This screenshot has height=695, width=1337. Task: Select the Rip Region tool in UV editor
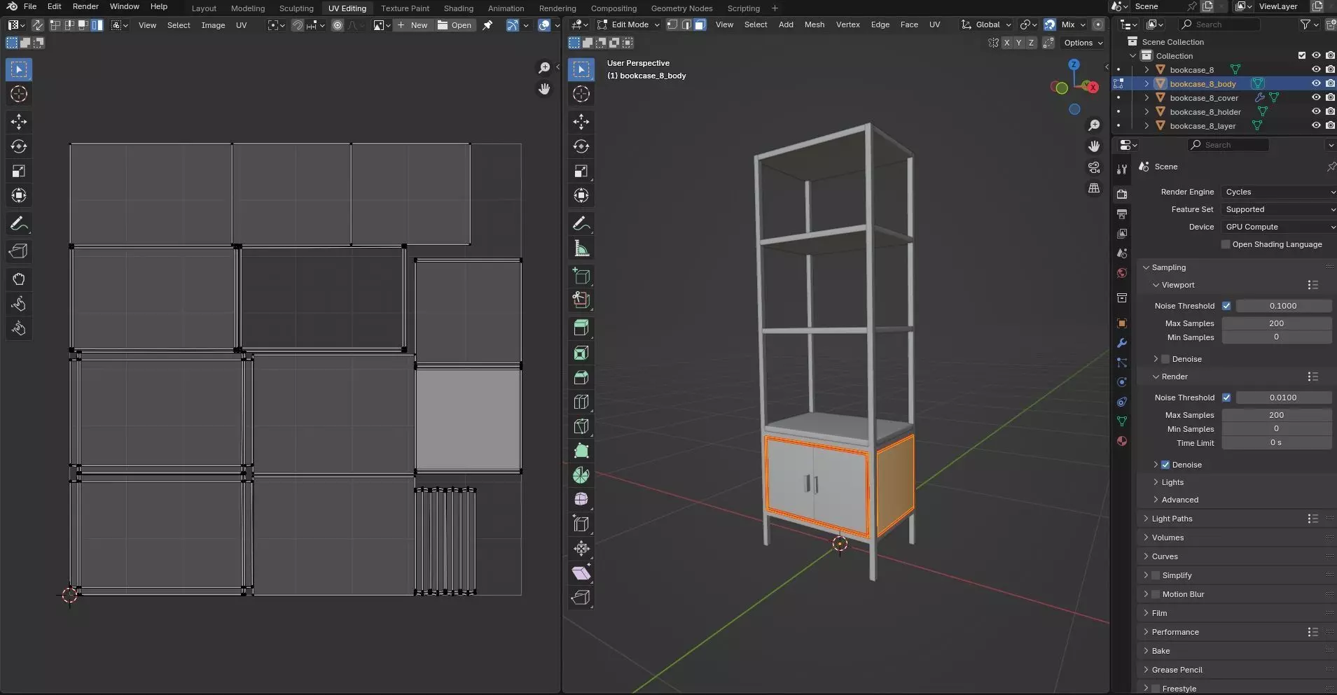tap(19, 251)
